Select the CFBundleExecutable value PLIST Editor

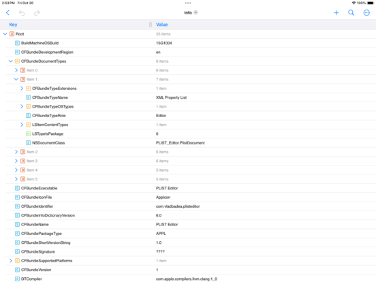167,188
